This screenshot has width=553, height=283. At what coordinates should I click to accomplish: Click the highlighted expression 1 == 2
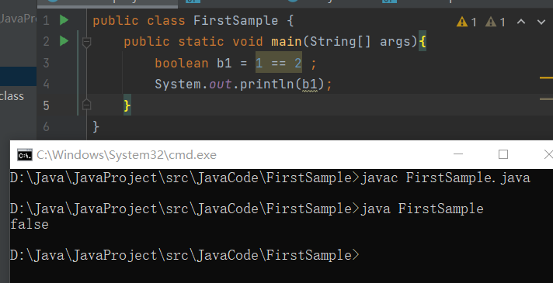click(x=279, y=63)
